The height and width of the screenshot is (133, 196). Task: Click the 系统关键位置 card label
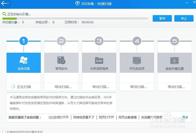[x=175, y=69]
